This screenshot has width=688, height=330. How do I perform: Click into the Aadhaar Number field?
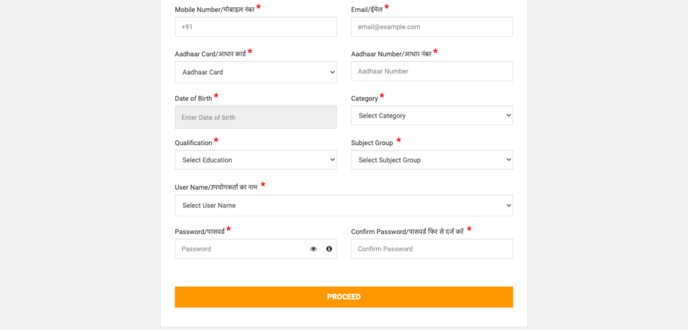[x=432, y=71]
